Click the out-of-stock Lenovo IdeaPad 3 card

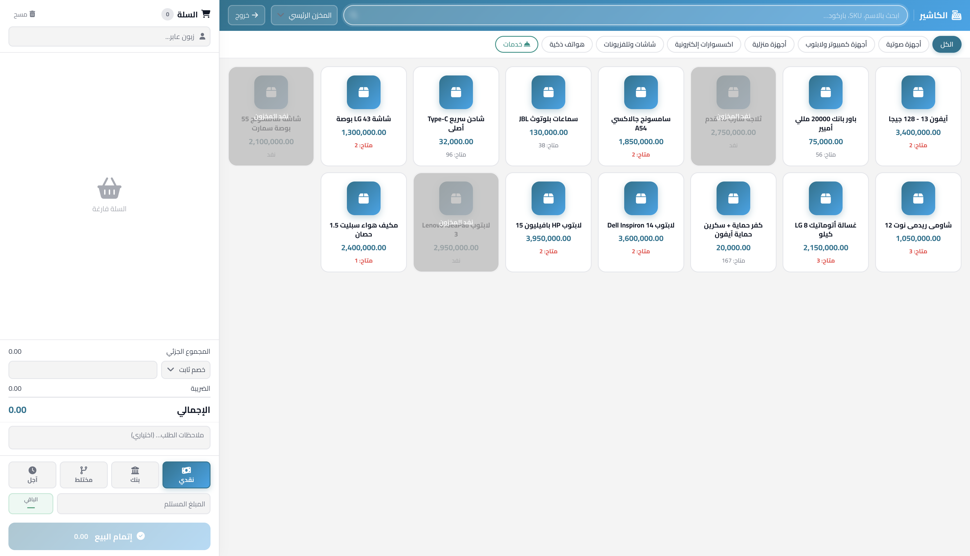point(456,222)
